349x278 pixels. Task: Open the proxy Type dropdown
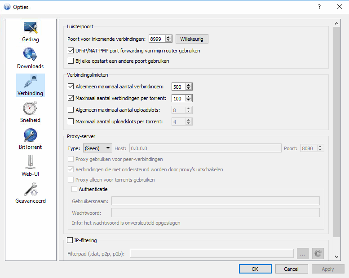click(x=98, y=148)
